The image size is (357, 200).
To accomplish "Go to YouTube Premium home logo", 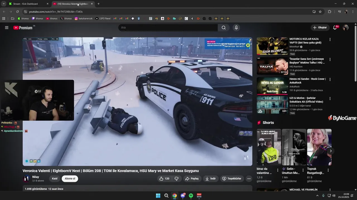I will pos(23,27).
